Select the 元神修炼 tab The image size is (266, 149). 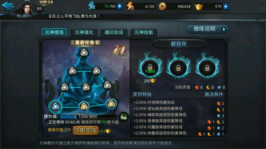54,32
